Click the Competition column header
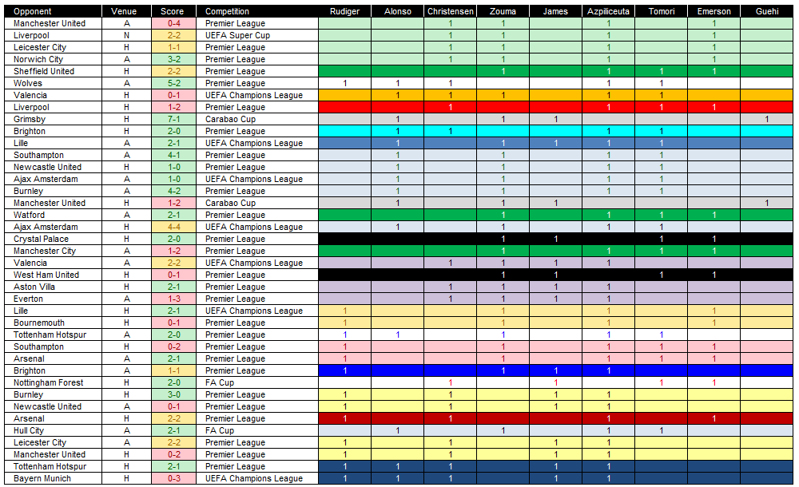 click(x=257, y=11)
